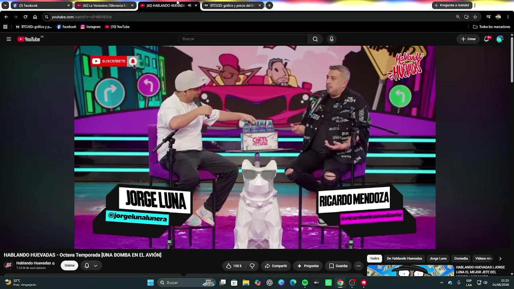Click the Compartir button
This screenshot has height=289, width=514.
[x=276, y=266]
